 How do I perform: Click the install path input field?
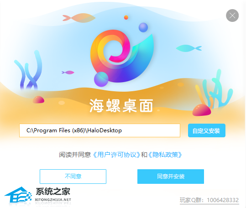tap(99, 130)
